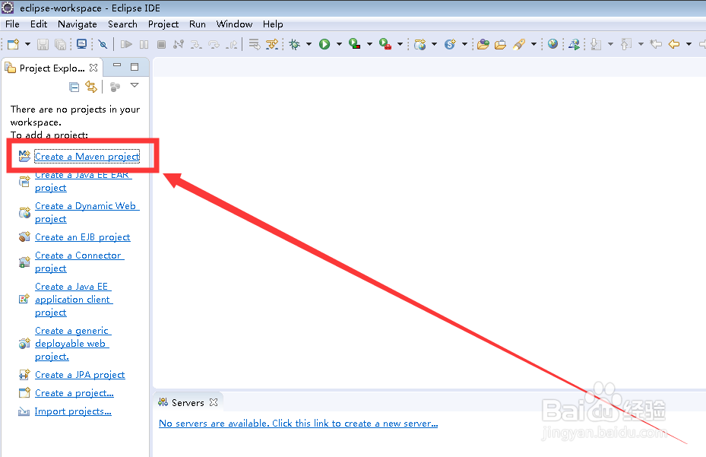Toggle Skip All Breakpoints icon
Screen dimensions: 706x457
click(103, 44)
